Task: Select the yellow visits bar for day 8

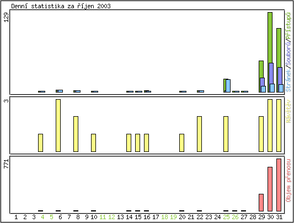Action: [76, 134]
